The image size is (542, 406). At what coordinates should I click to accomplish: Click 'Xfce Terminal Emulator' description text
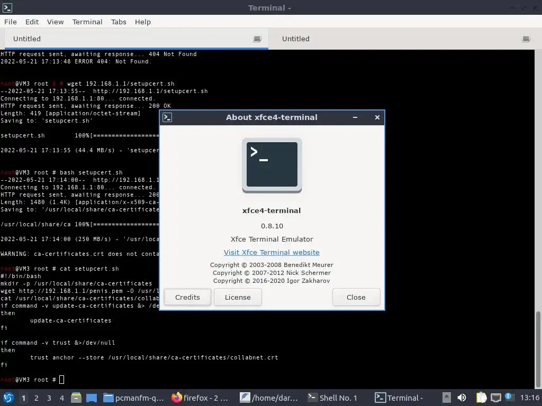tap(272, 239)
